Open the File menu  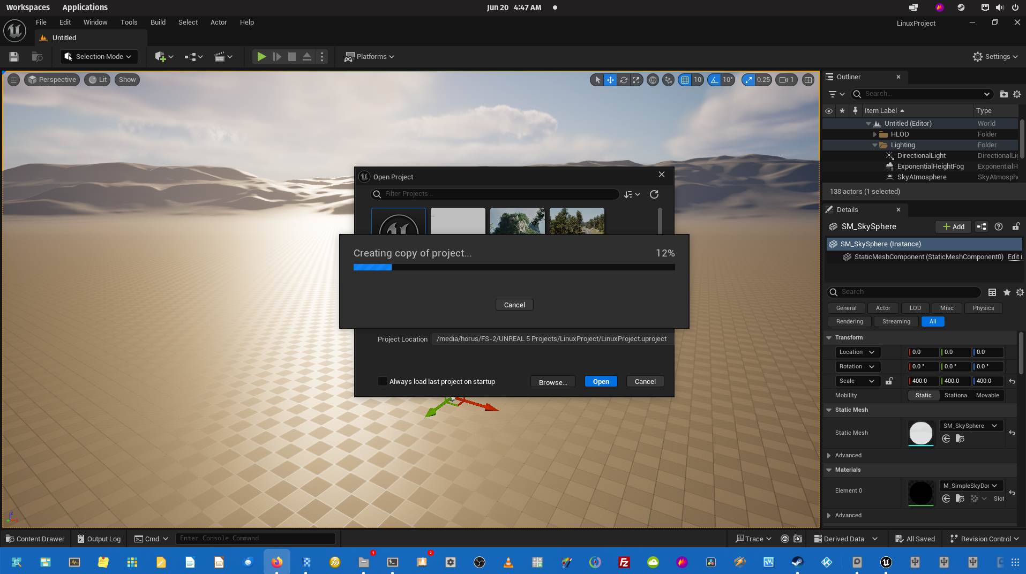[41, 22]
